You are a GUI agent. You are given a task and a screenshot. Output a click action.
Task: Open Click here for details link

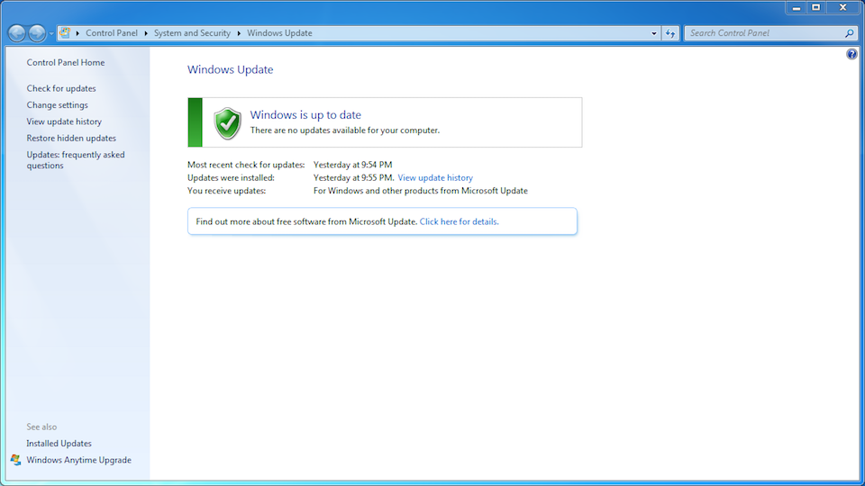point(459,221)
